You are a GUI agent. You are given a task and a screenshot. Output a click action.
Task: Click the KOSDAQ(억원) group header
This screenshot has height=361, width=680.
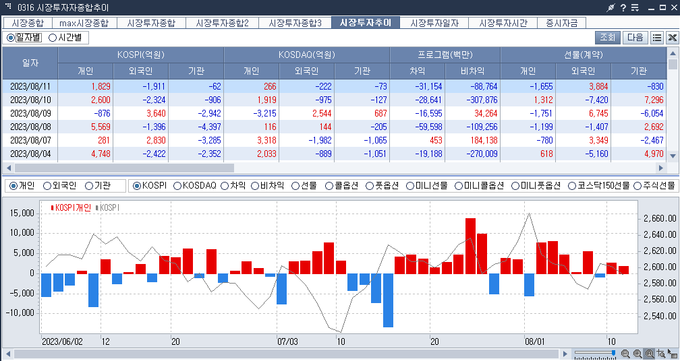tap(306, 55)
